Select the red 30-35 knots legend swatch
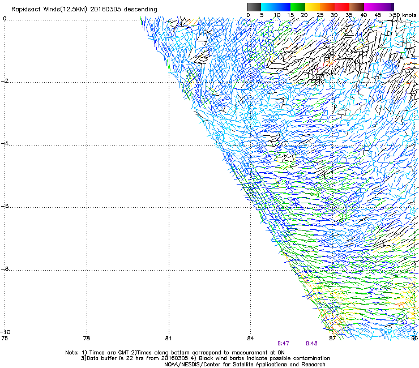 click(x=342, y=7)
